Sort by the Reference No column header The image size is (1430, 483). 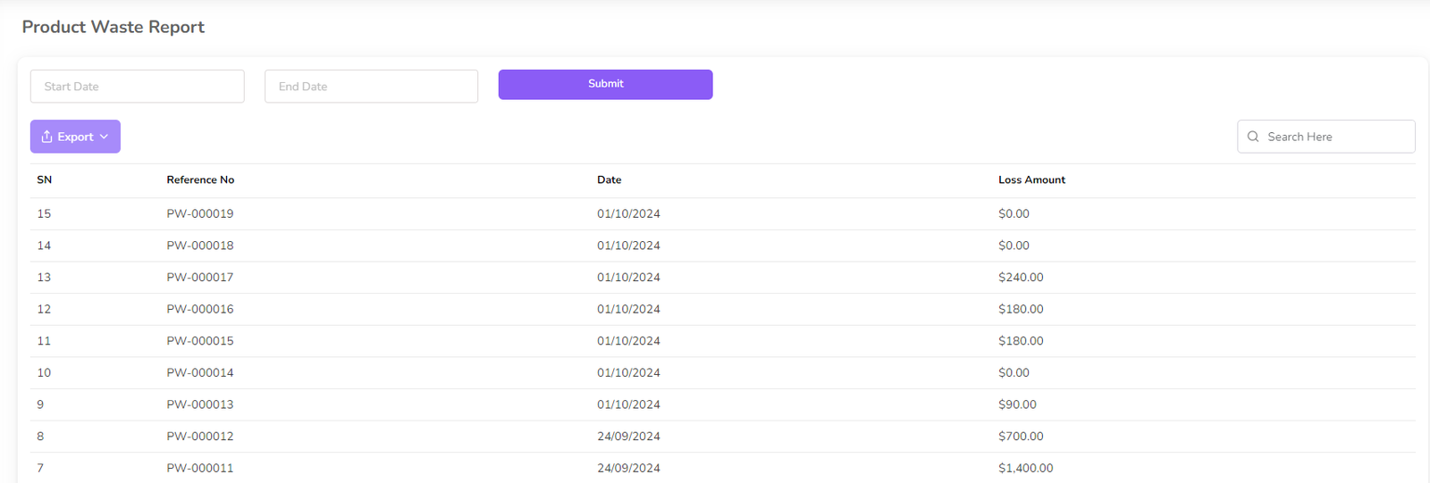200,179
